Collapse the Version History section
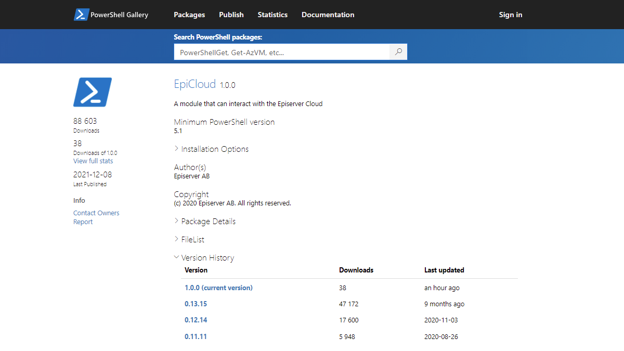624x351 pixels. 207,258
